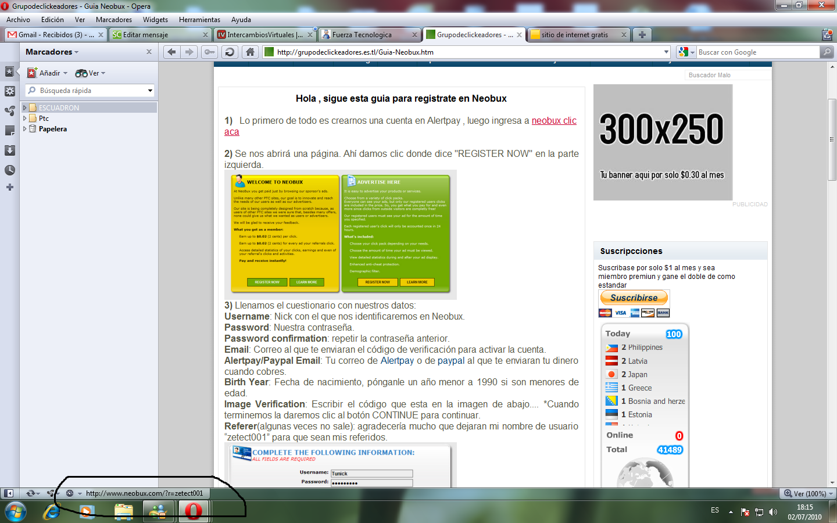Viewport: 837px width, 523px height.
Task: Open the Archivo menu
Action: [x=18, y=20]
